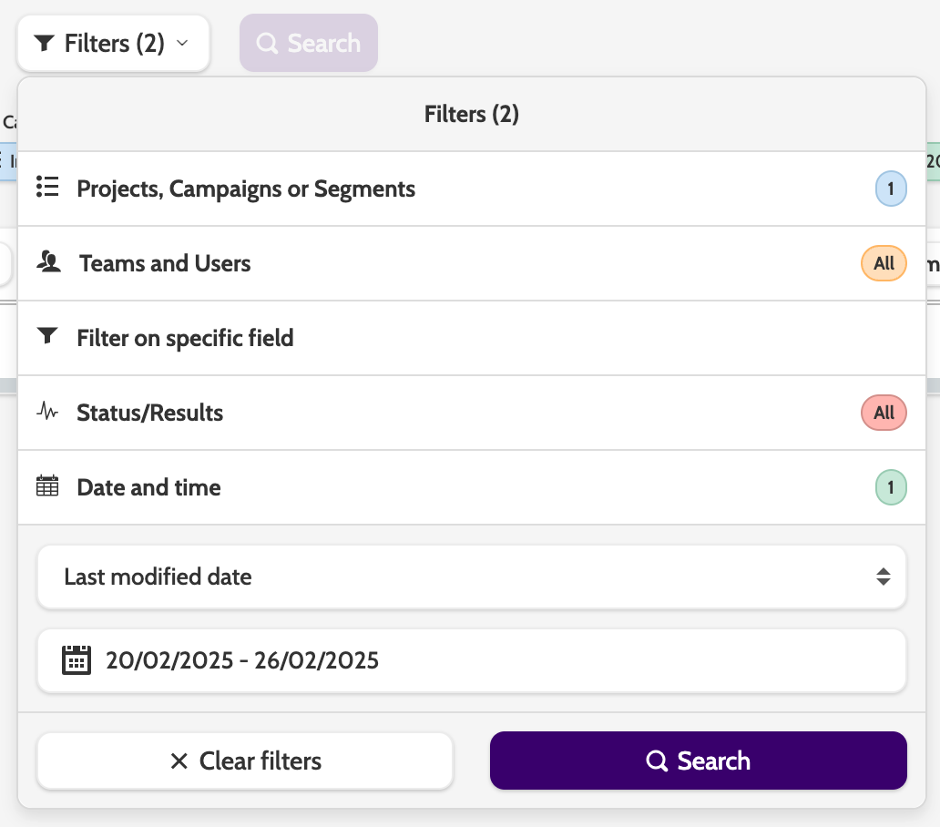Expand the Status/Results filter section
Viewport: 940px width, 827px height.
point(150,413)
